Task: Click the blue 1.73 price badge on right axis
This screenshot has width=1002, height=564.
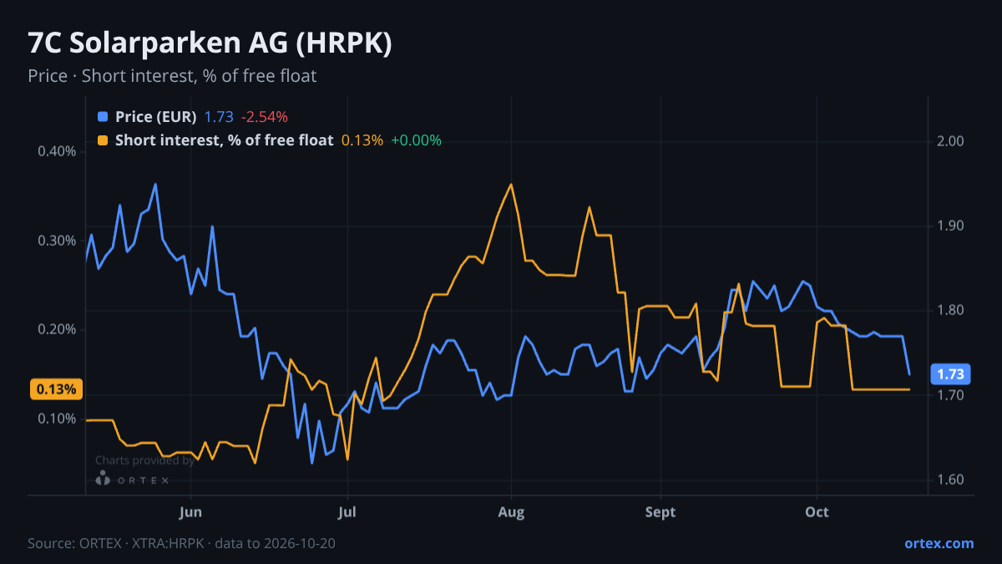Action: click(951, 373)
